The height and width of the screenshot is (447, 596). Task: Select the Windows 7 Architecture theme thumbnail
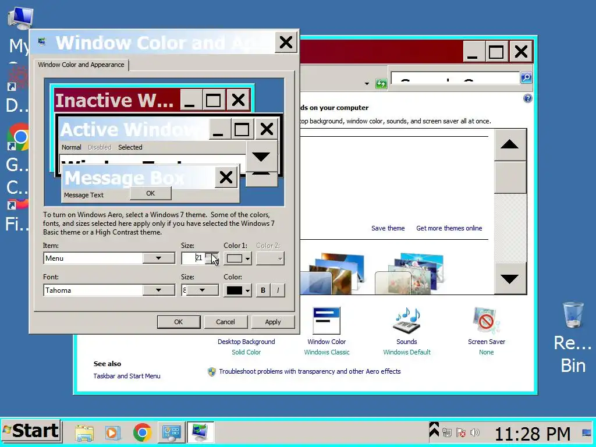tap(332, 274)
